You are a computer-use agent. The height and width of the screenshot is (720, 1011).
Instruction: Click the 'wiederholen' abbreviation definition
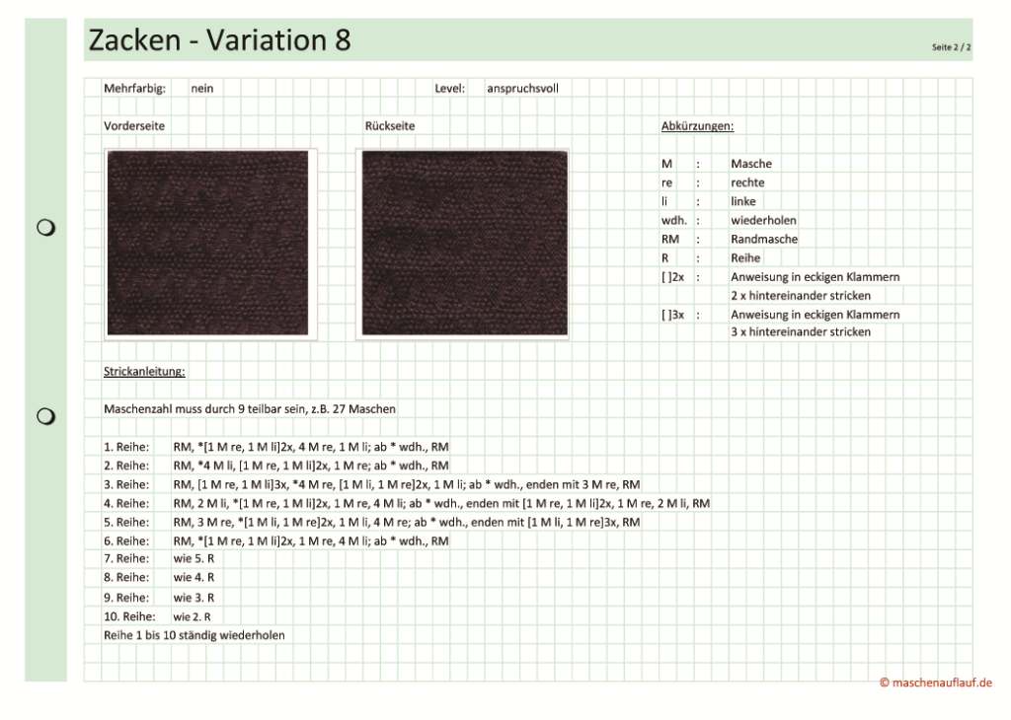click(763, 221)
